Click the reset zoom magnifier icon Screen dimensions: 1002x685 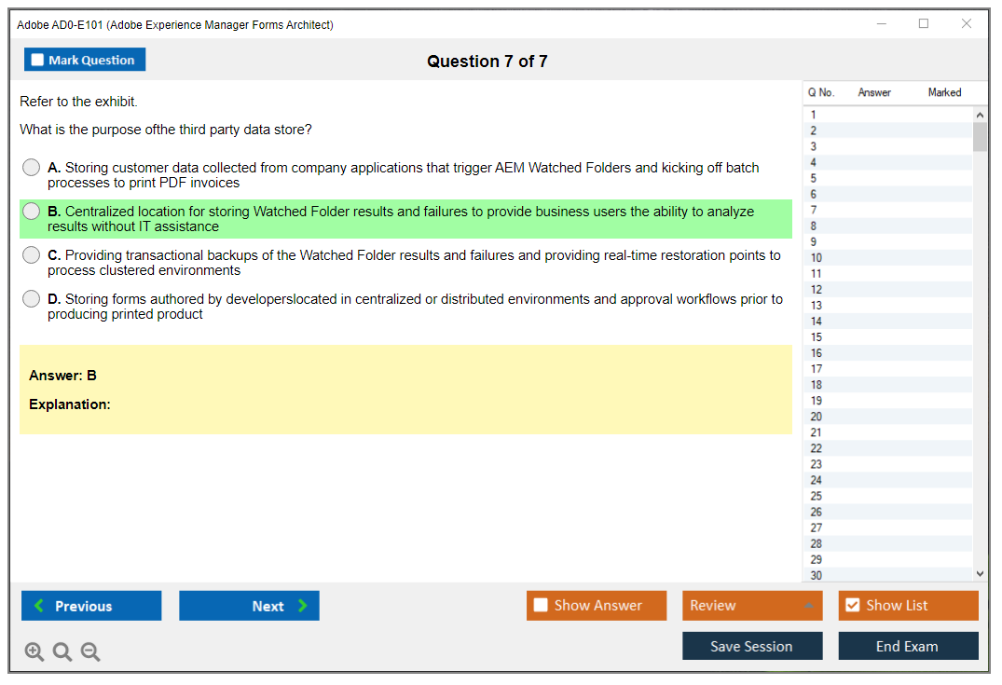pos(62,652)
